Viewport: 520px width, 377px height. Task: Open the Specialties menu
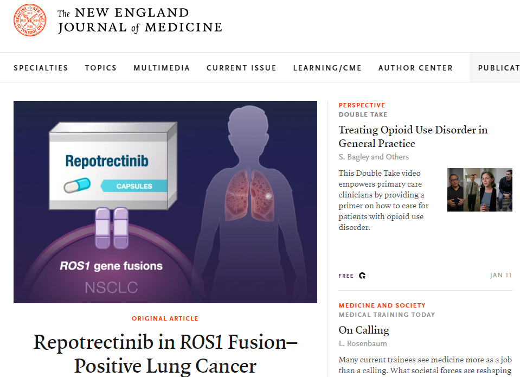41,68
